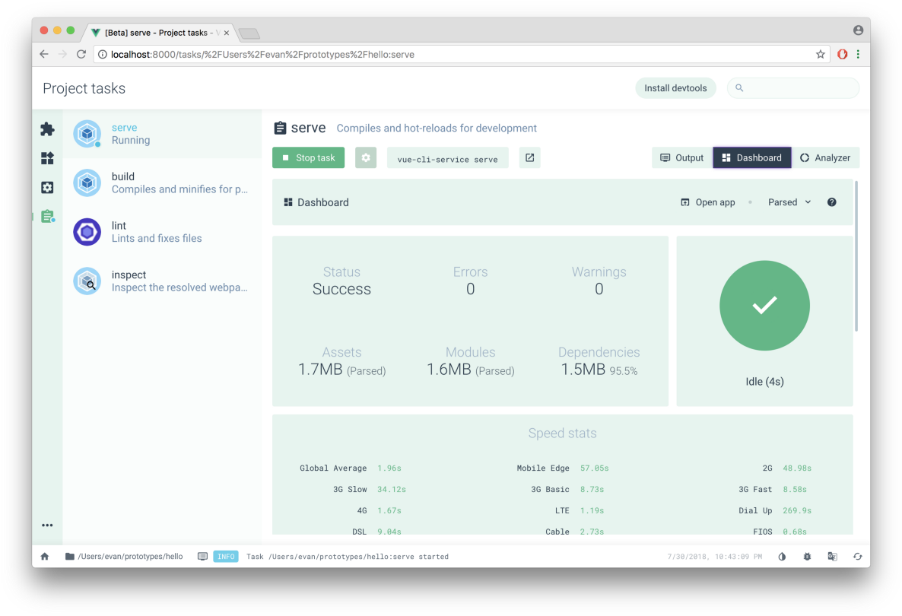Show the browser menu with three dots
The height and width of the screenshot is (616, 902).
858,54
